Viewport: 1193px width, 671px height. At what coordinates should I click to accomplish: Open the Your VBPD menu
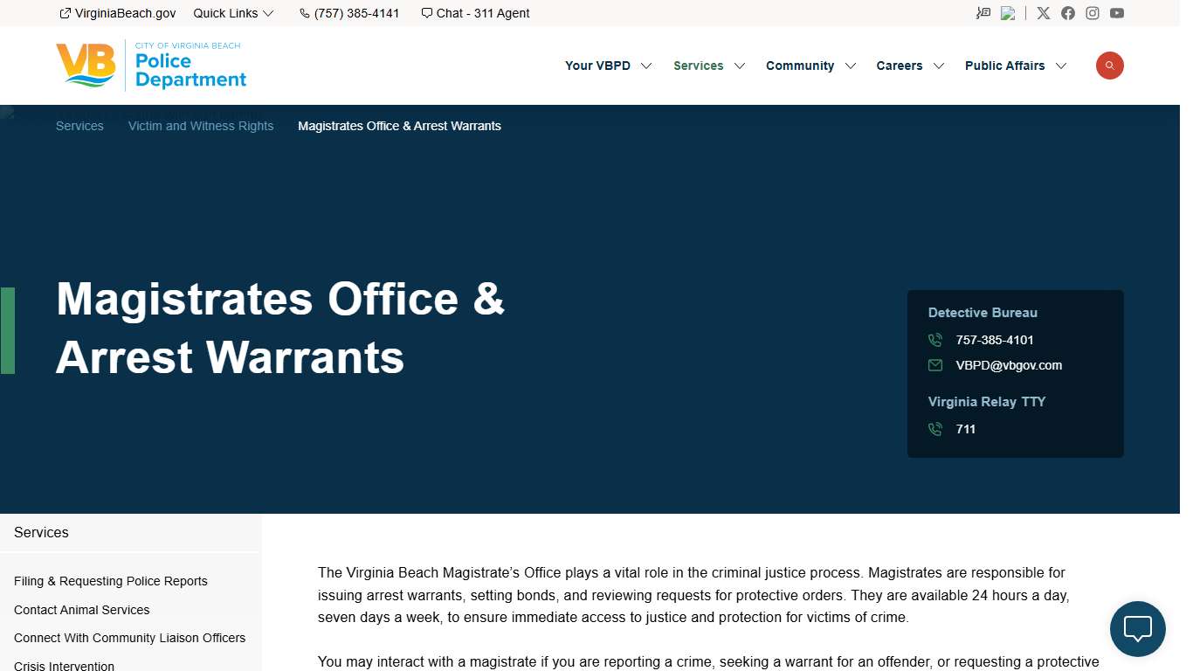point(608,66)
